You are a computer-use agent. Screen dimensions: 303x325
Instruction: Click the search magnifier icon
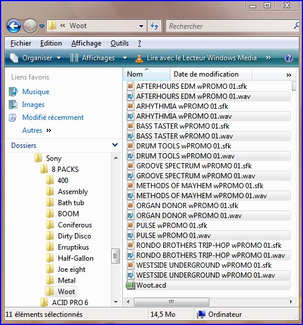[x=297, y=26]
